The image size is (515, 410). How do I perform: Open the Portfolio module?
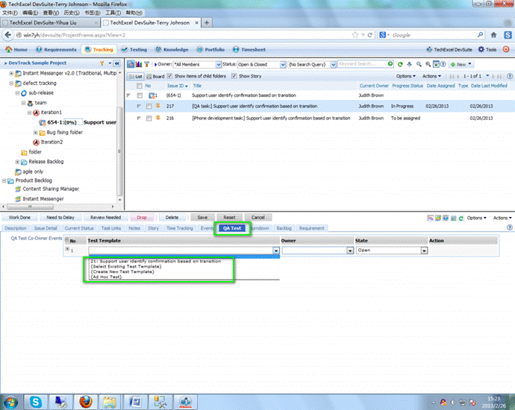pyautogui.click(x=210, y=49)
